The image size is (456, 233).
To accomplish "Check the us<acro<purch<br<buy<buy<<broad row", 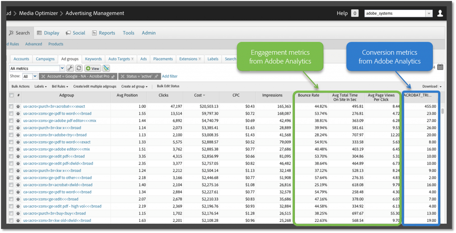I will coord(11,213).
